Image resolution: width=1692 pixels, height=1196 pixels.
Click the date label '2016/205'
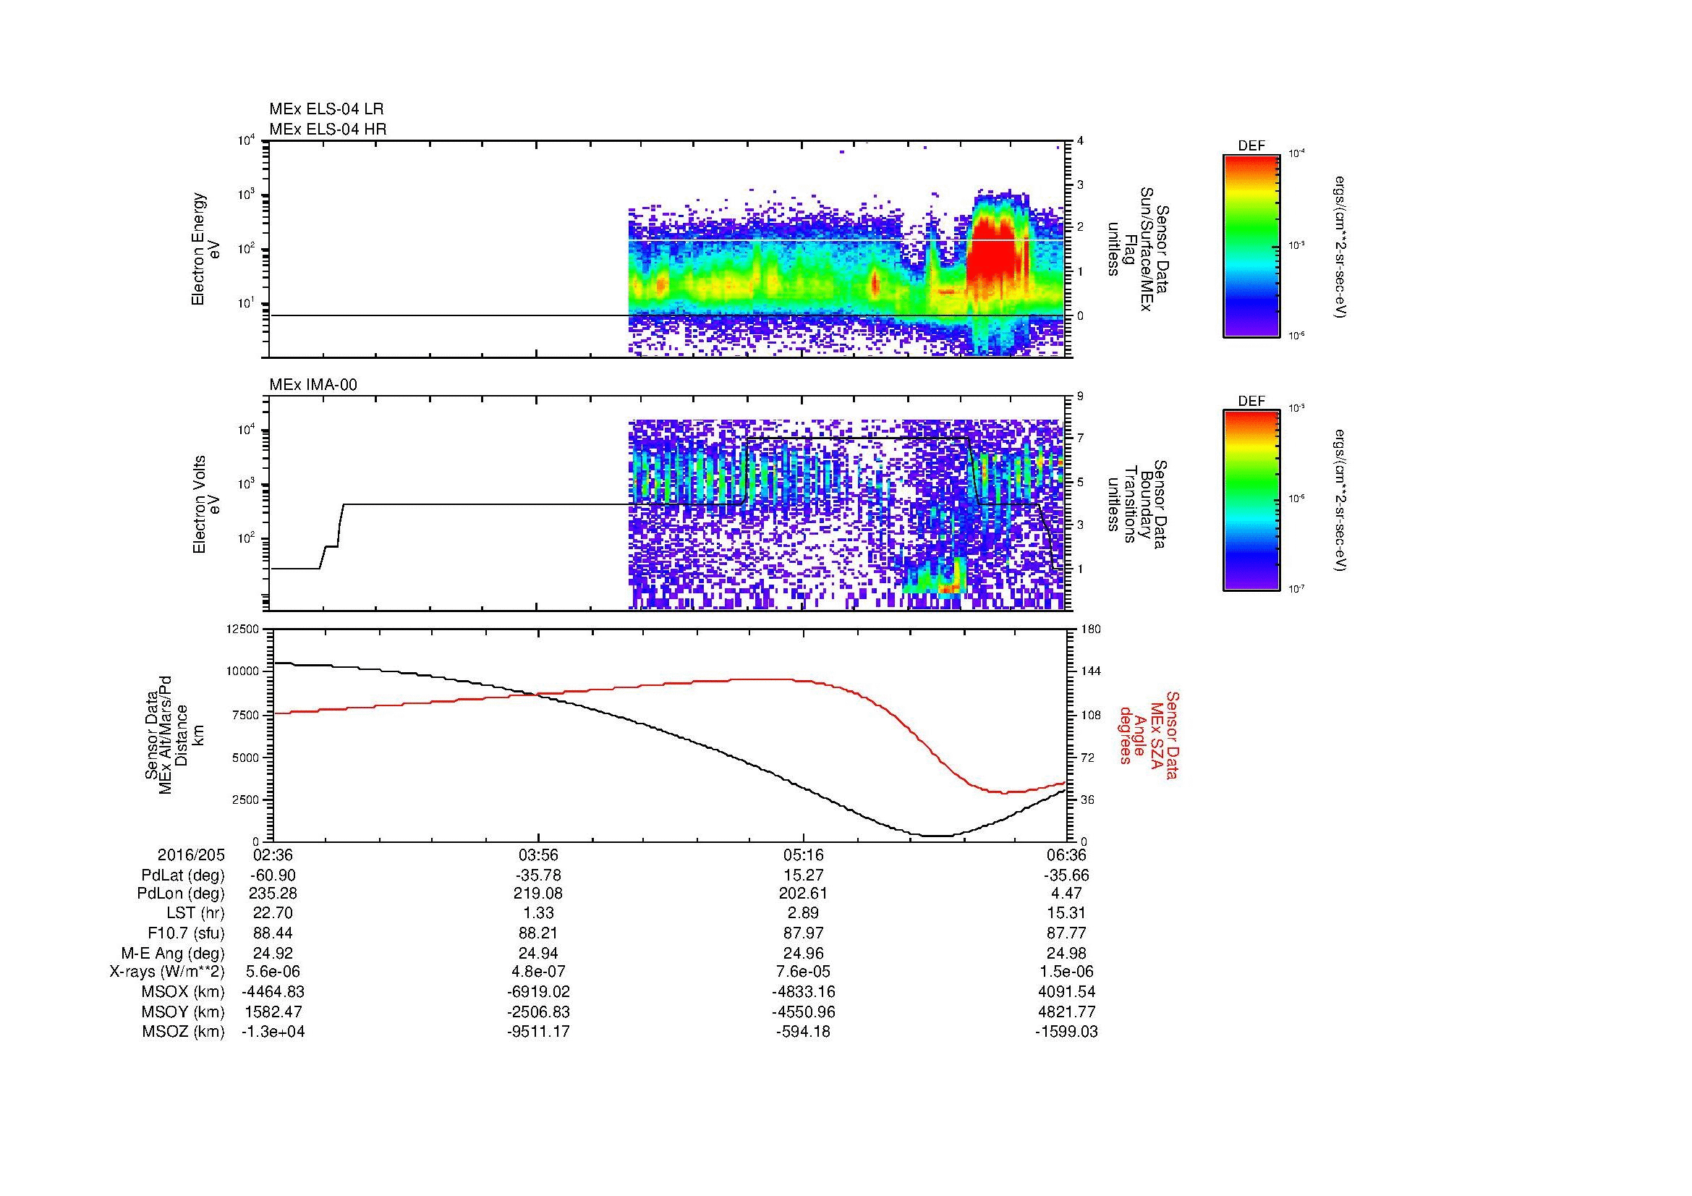(x=191, y=855)
